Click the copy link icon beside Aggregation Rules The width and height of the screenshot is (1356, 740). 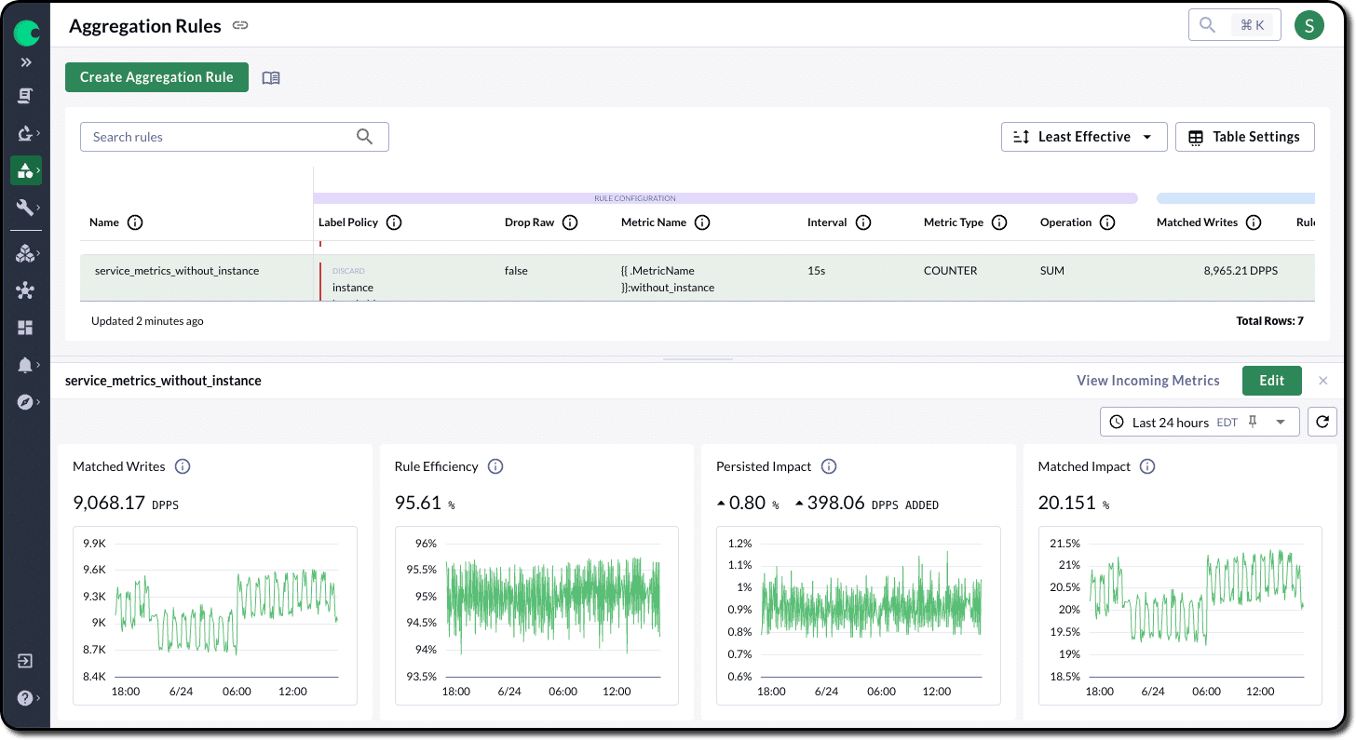click(240, 26)
